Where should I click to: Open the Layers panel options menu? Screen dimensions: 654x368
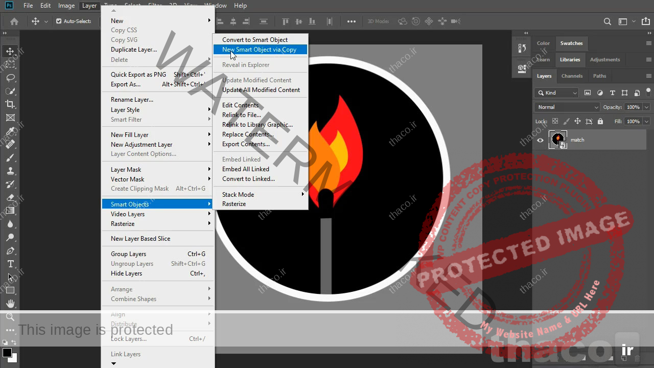[649, 76]
